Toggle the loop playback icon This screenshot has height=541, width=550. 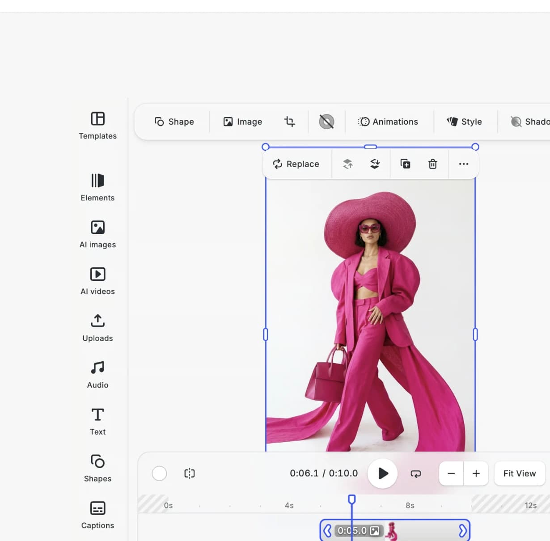pyautogui.click(x=416, y=473)
